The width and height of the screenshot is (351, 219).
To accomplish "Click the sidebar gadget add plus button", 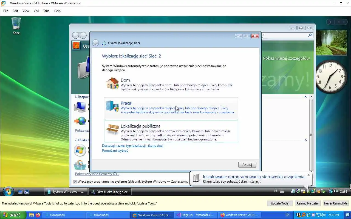I will 330,22.
